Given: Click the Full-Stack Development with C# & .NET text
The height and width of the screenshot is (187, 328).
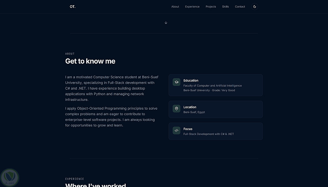Looking at the screenshot, I should point(209,134).
